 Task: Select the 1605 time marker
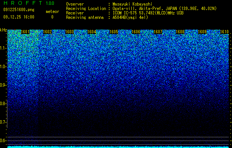coord(114,32)
